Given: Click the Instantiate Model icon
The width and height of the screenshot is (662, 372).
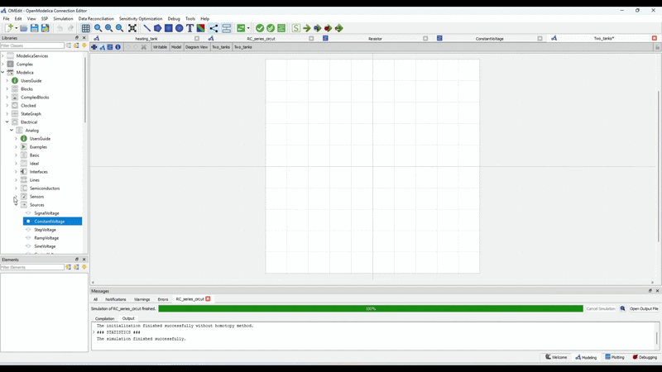Looking at the screenshot, I should [x=281, y=28].
